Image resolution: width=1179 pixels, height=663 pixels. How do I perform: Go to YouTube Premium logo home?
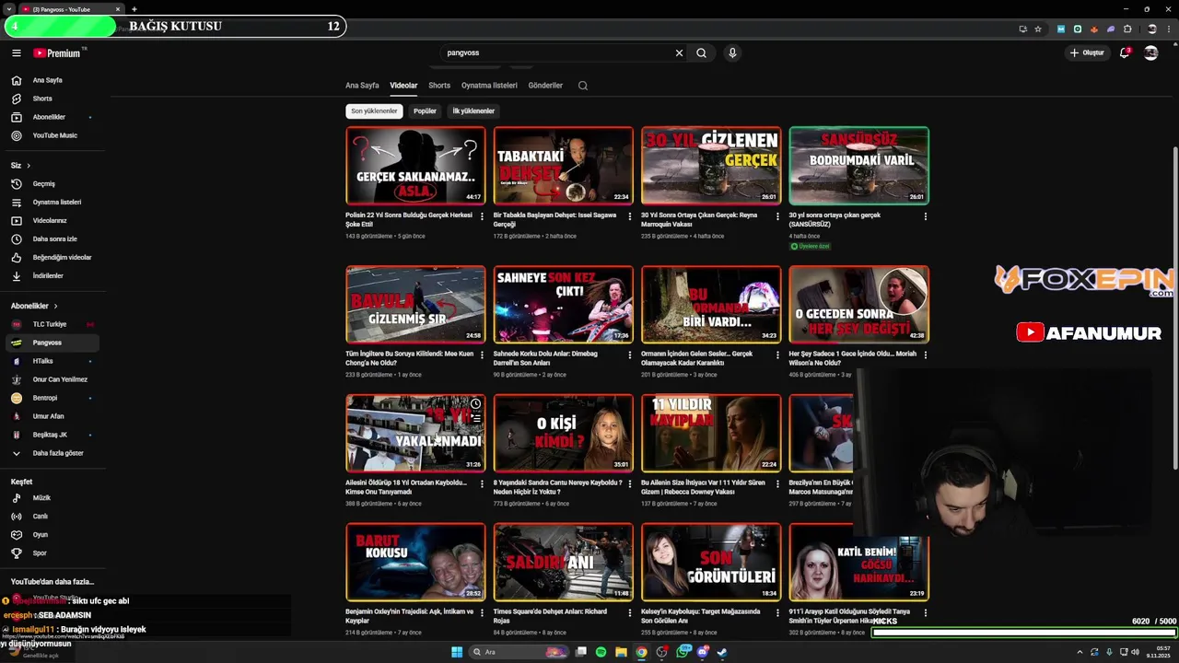[x=57, y=53]
